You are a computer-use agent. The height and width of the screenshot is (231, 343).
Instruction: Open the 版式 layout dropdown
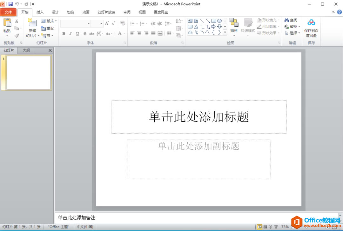click(49, 21)
